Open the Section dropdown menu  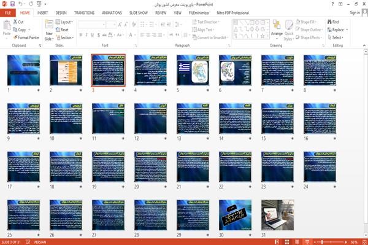65,37
